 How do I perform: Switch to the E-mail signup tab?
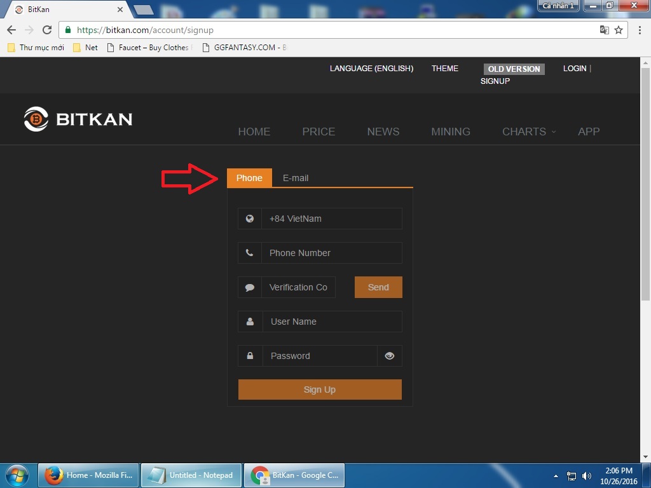[x=296, y=178]
